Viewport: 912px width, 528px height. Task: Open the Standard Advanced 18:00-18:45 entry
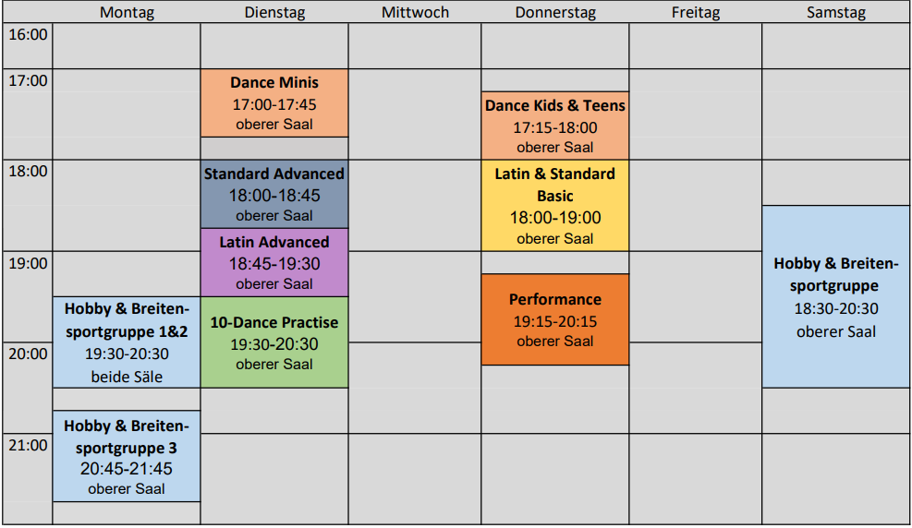tap(274, 194)
